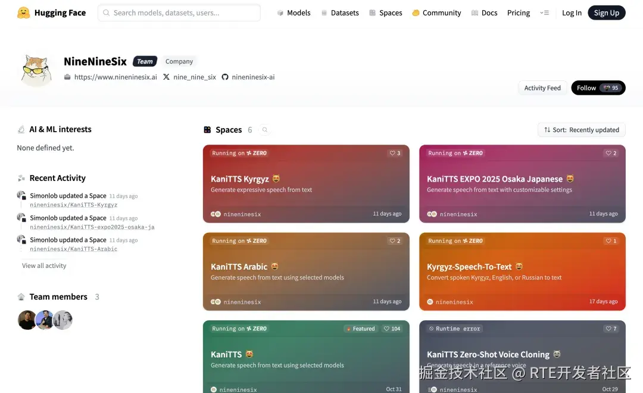Like the Kyrgyz-Speech-To-Text space
Screen dimensions: 643x393
(x=611, y=241)
